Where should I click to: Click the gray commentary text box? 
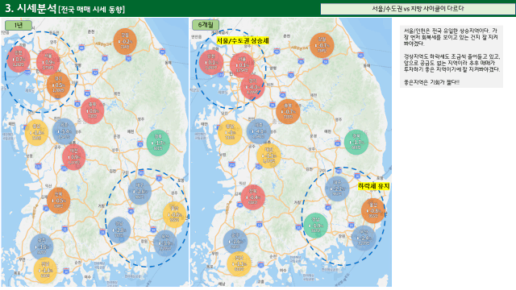point(451,56)
